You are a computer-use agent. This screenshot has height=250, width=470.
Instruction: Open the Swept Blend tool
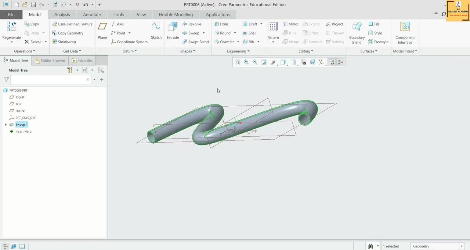coord(195,42)
